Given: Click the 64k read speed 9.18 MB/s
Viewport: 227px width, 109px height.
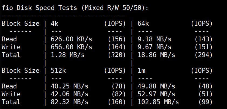Looking at the screenshot, I should click(154, 39).
